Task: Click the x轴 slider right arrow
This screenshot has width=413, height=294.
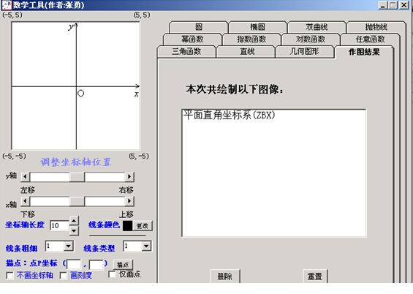Action: pos(129,201)
